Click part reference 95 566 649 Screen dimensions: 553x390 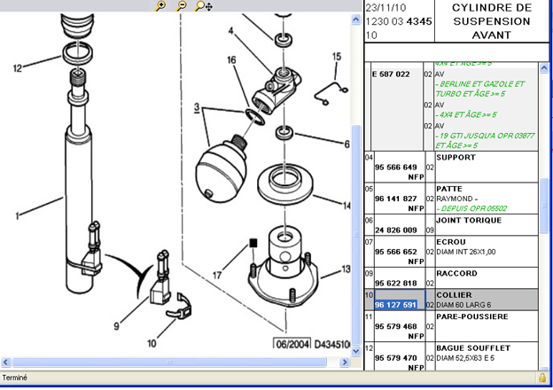[395, 167]
